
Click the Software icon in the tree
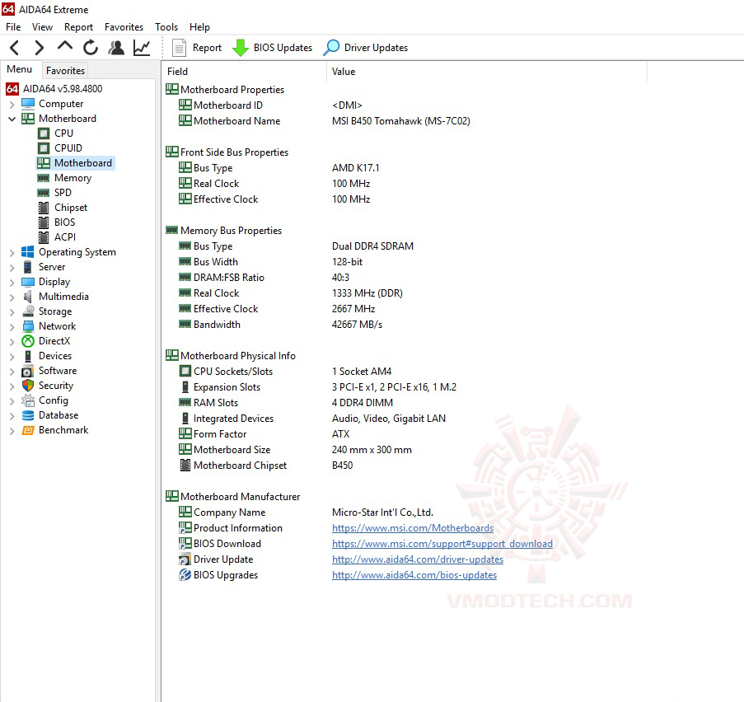28,371
